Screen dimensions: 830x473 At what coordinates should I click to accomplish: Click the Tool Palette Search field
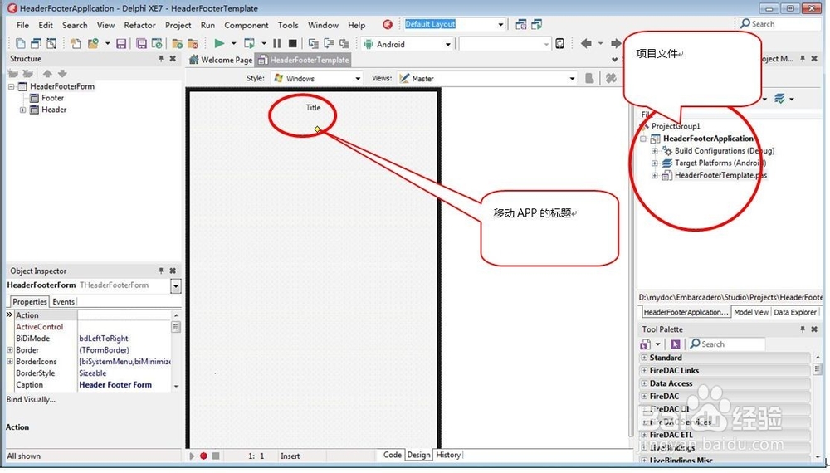[727, 344]
